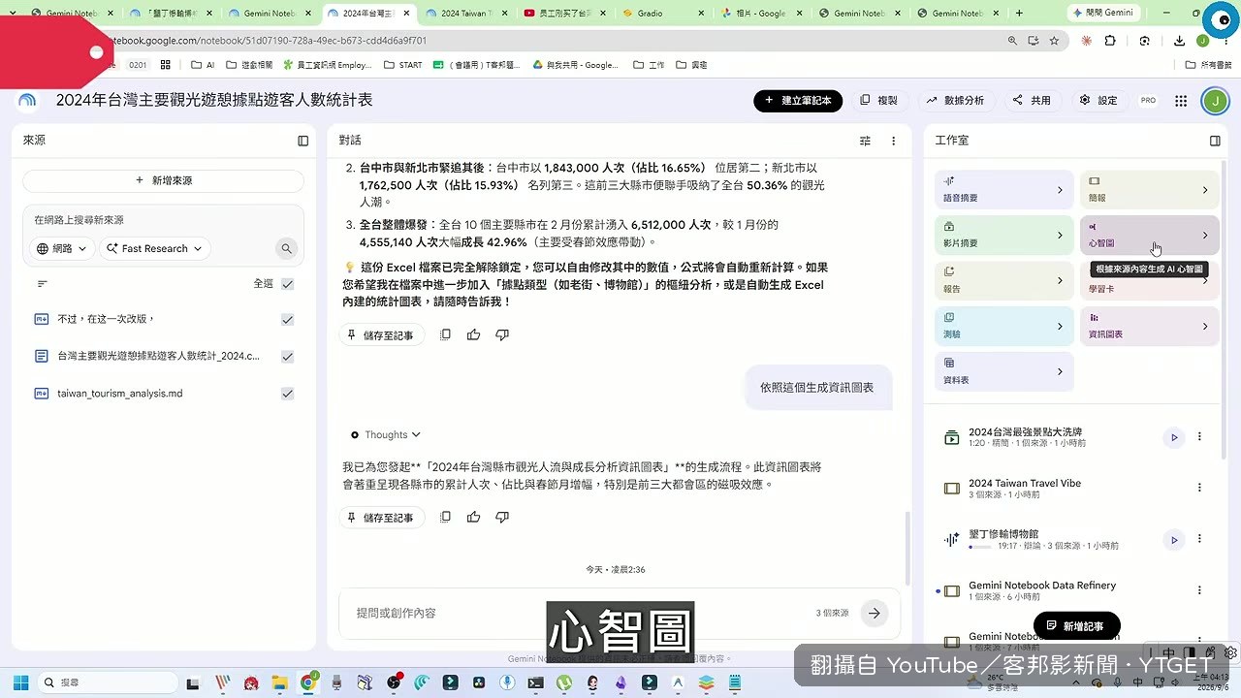This screenshot has height=698, width=1241.
Task: Click the chevron on the 資訊圖表 card
Action: pyautogui.click(x=1205, y=327)
